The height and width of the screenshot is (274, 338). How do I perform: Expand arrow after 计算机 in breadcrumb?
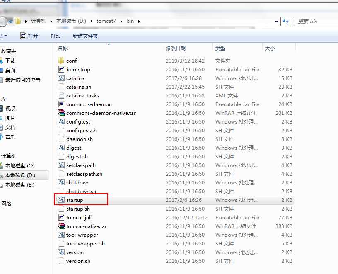(x=51, y=21)
